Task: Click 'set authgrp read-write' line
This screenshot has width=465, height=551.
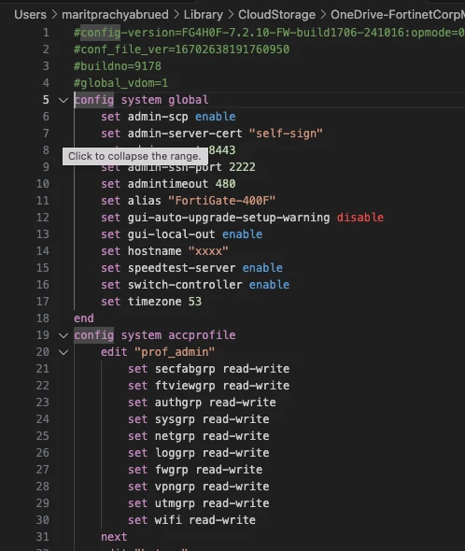Action: [x=202, y=403]
